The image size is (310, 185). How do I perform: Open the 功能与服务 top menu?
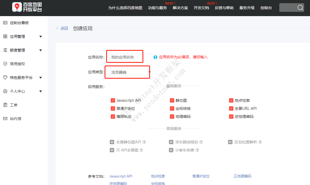(x=157, y=8)
